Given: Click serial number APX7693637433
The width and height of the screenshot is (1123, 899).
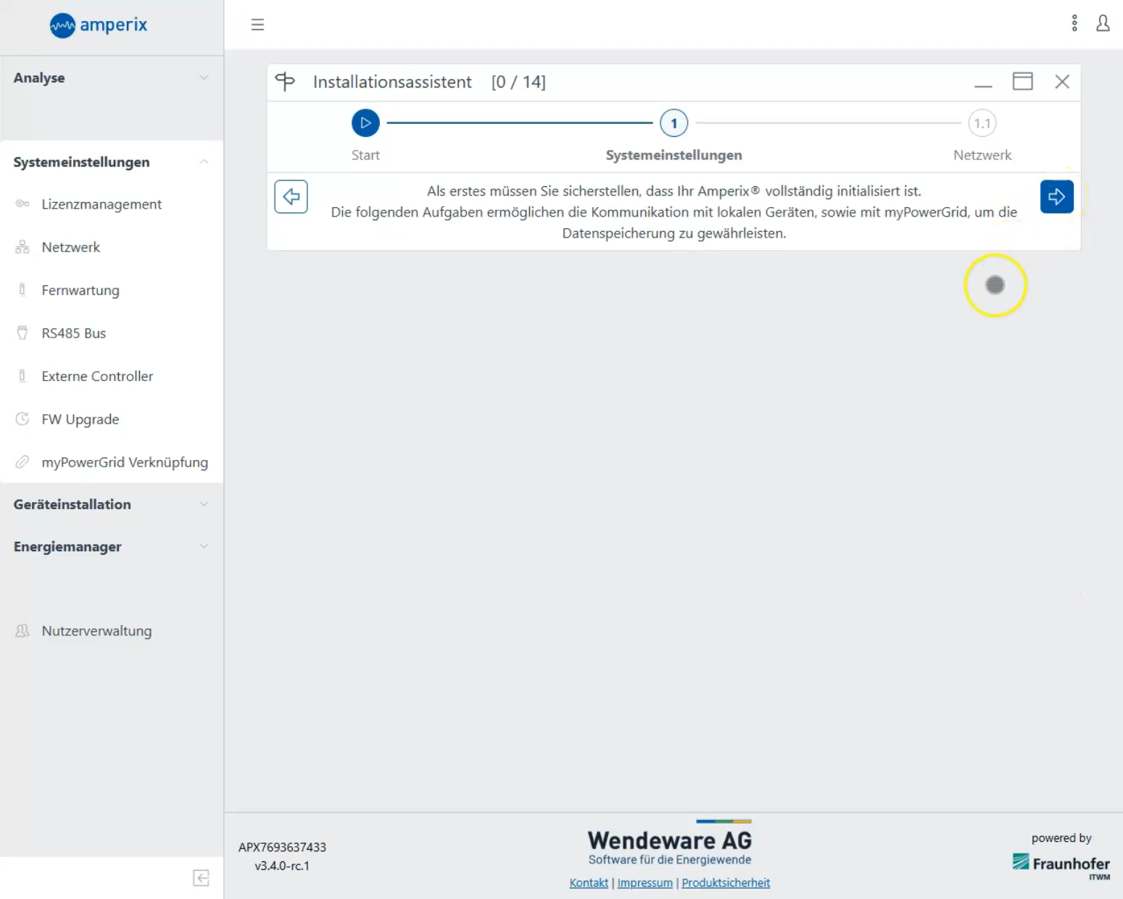Looking at the screenshot, I should tap(282, 847).
